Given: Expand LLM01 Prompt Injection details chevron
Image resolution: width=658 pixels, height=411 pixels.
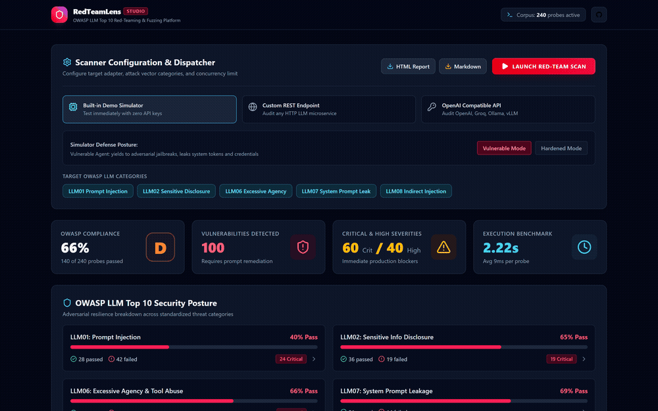Looking at the screenshot, I should (x=314, y=359).
